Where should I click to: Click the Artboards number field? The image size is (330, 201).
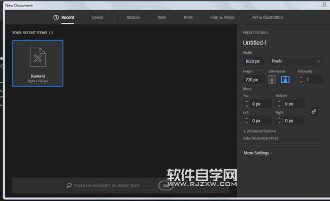[314, 80]
